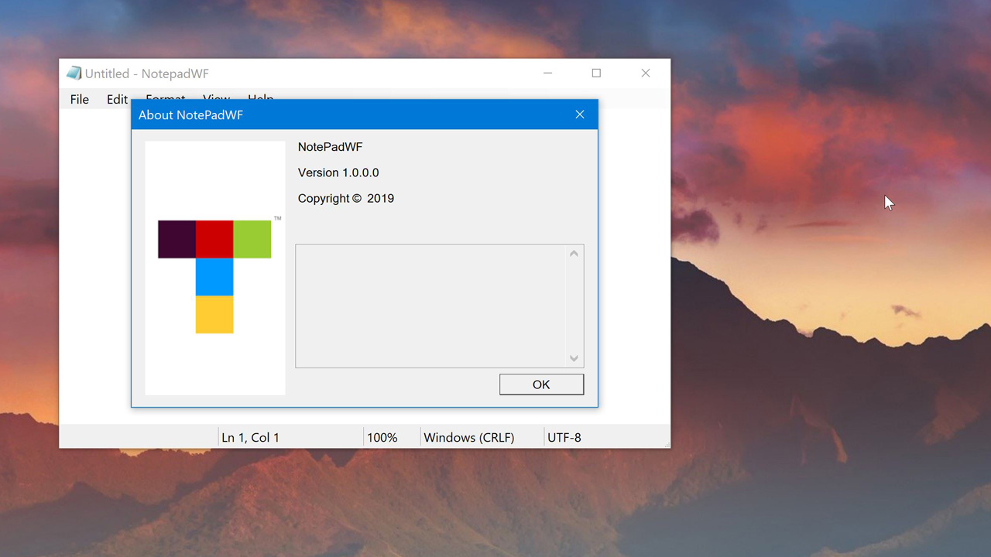
Task: Minimize the NotepadWF window
Action: click(x=548, y=73)
